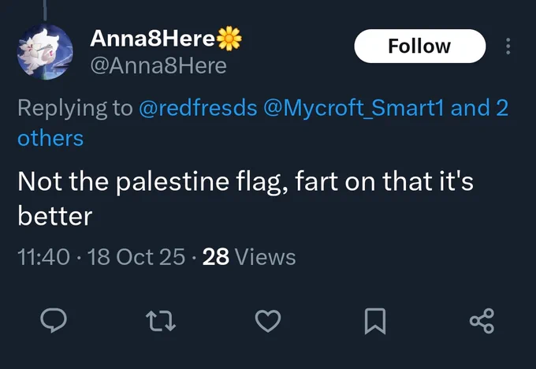Viewport: 536px width, 369px height.
Task: Click the 'others' link text
Action: pos(50,139)
